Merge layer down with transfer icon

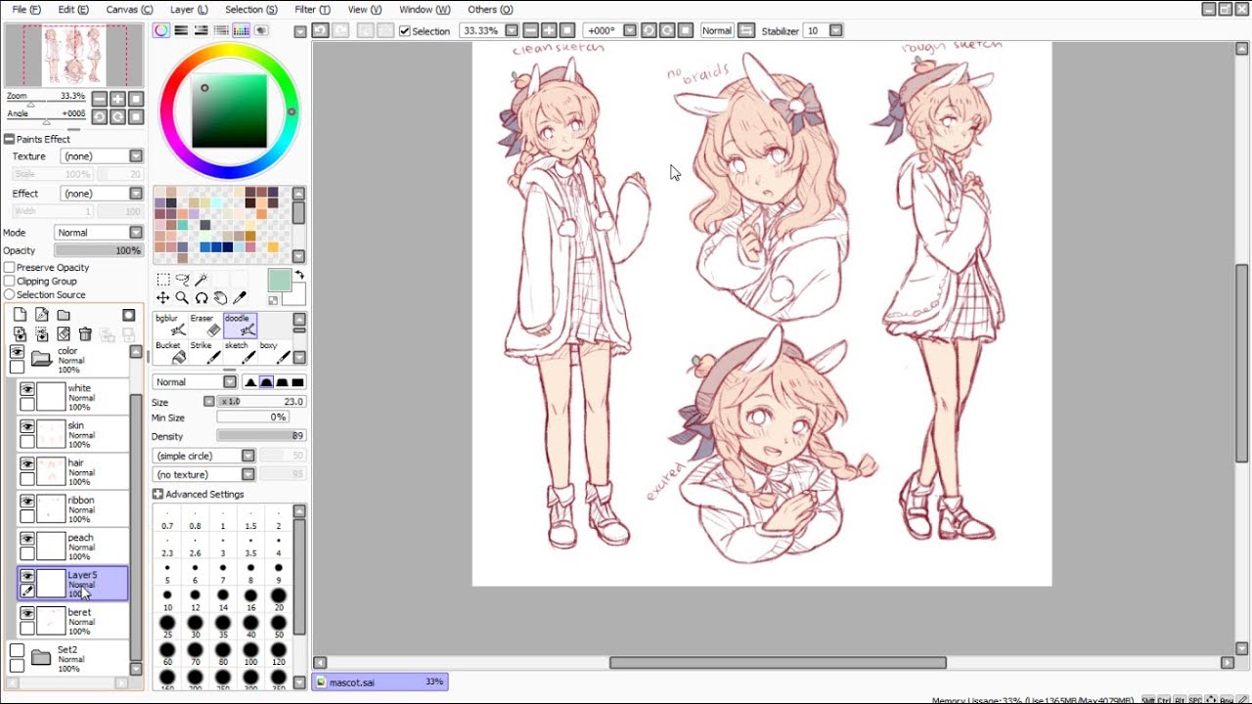[20, 334]
